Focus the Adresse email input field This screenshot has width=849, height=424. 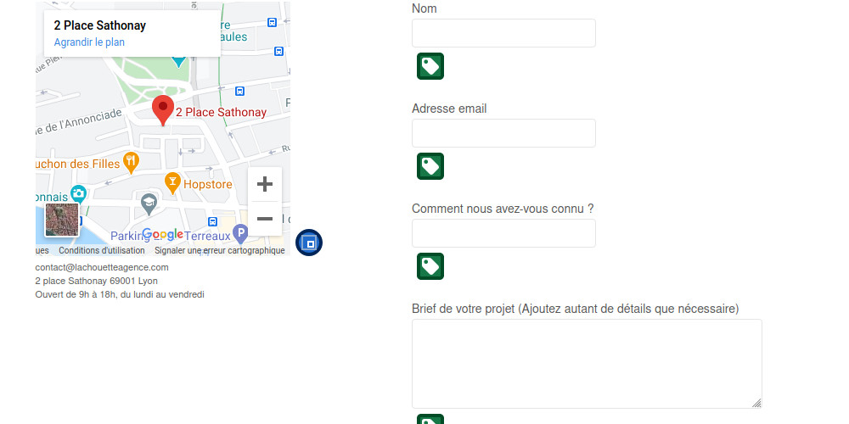click(503, 133)
